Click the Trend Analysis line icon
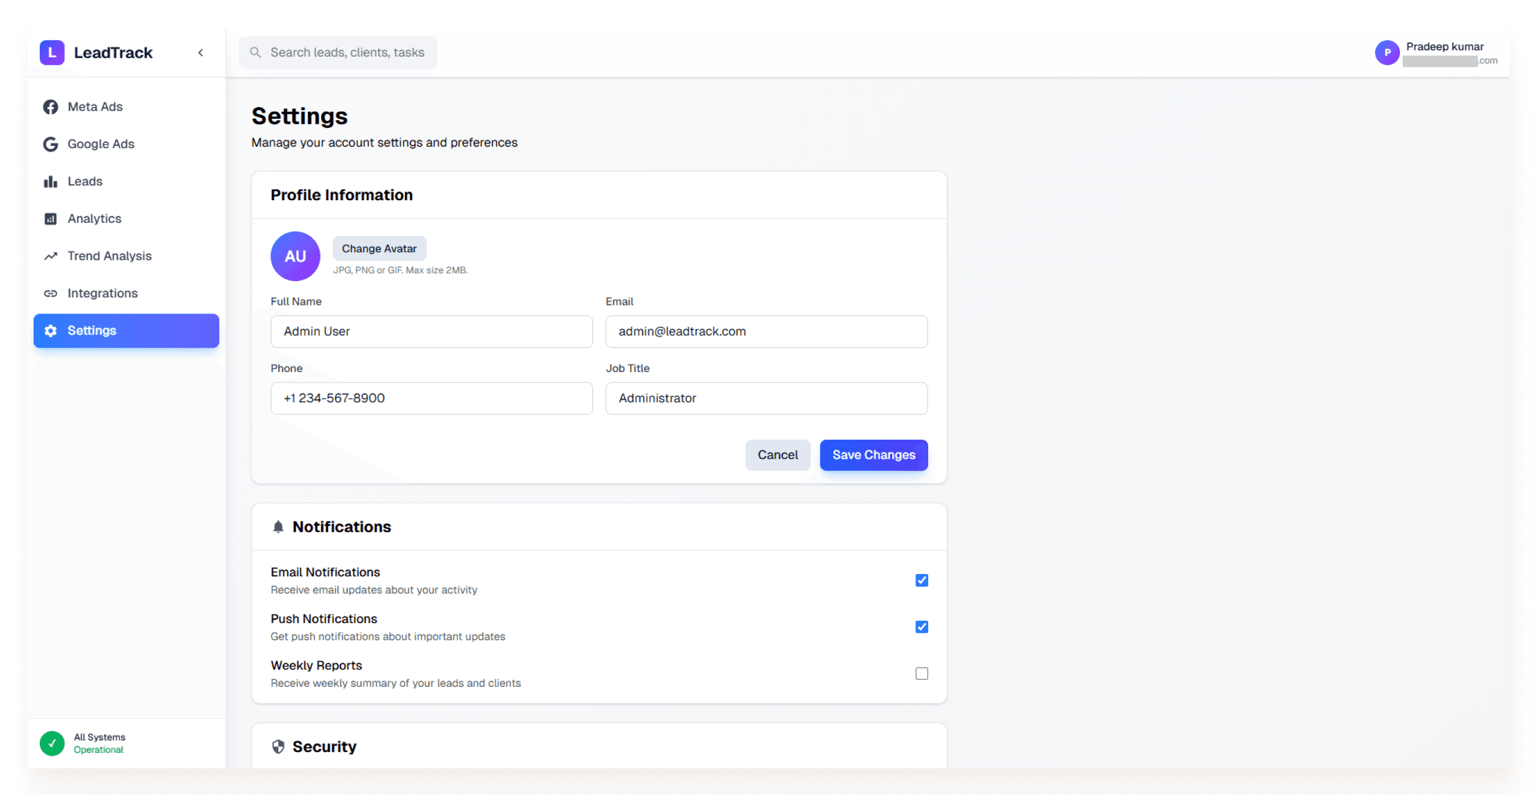Viewport: 1537px width, 795px height. coord(51,256)
